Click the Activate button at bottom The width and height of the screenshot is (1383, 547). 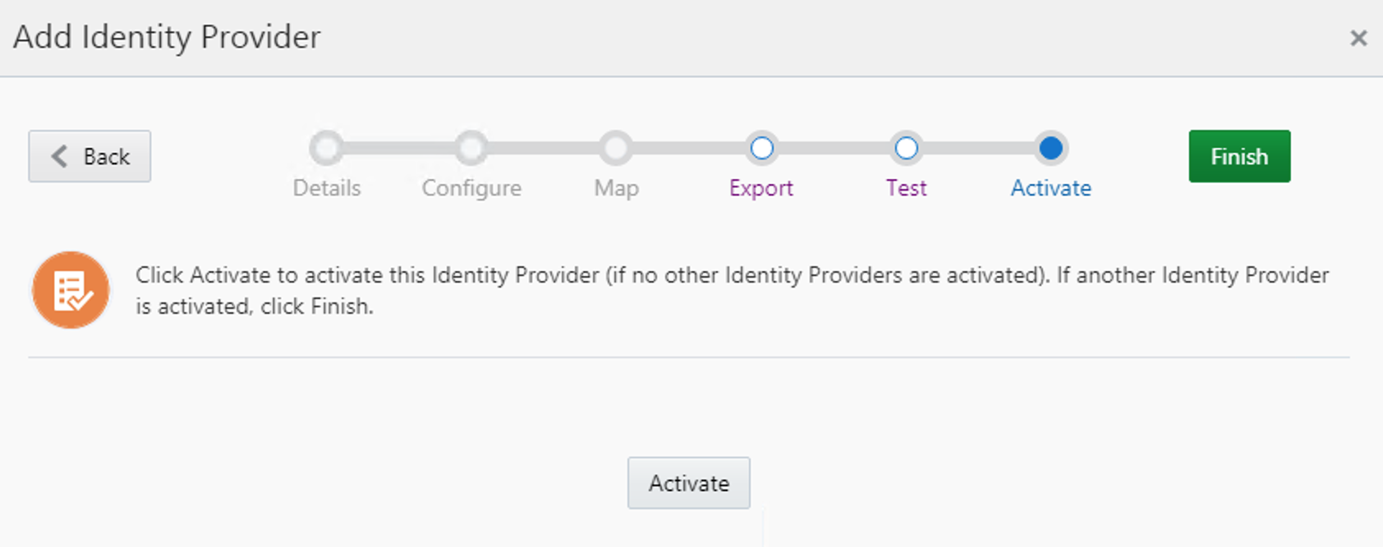[689, 483]
